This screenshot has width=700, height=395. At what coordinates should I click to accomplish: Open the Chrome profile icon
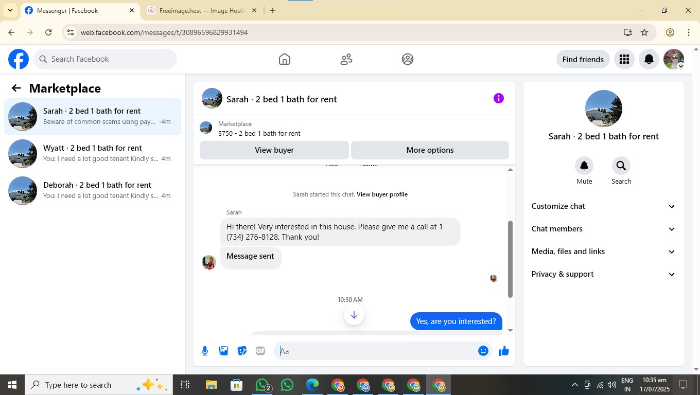[x=670, y=32]
